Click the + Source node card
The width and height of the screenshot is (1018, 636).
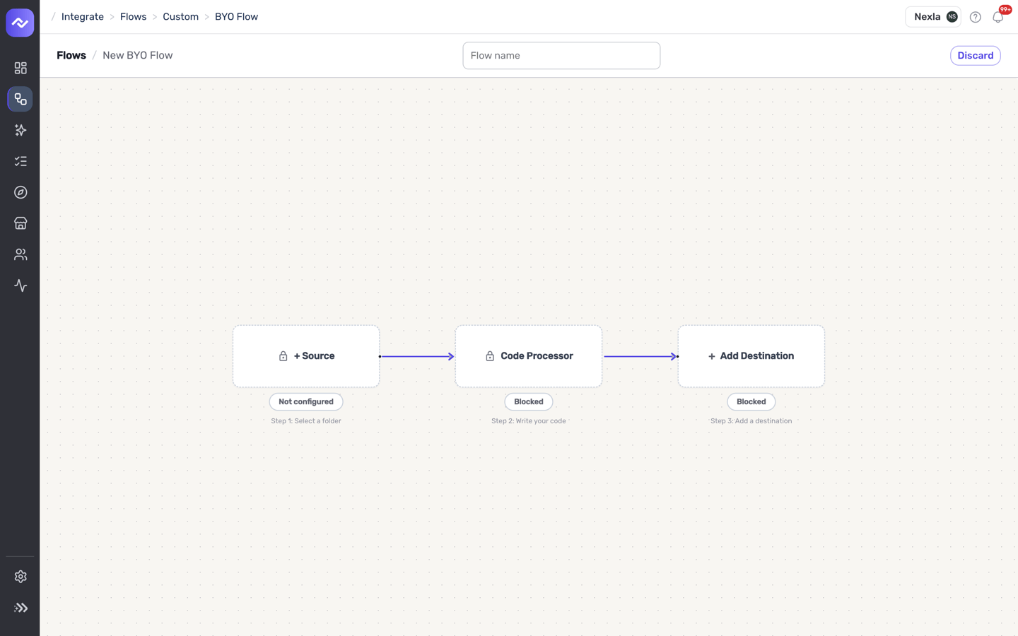[x=306, y=356]
